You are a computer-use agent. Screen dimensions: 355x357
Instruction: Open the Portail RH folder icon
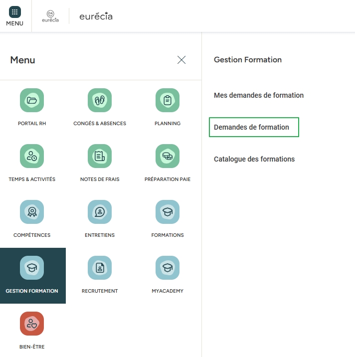32,100
